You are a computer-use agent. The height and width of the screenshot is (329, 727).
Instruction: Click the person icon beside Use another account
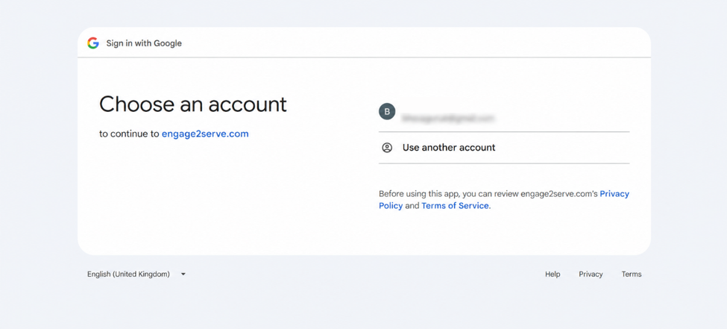click(387, 148)
